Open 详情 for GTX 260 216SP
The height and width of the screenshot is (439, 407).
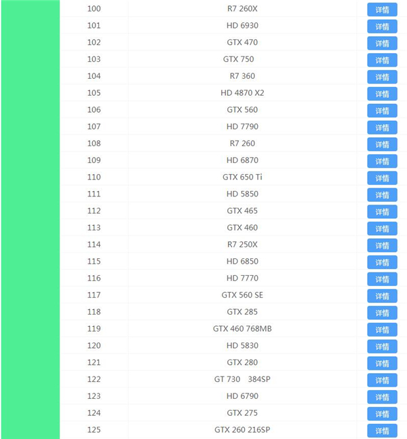[382, 431]
